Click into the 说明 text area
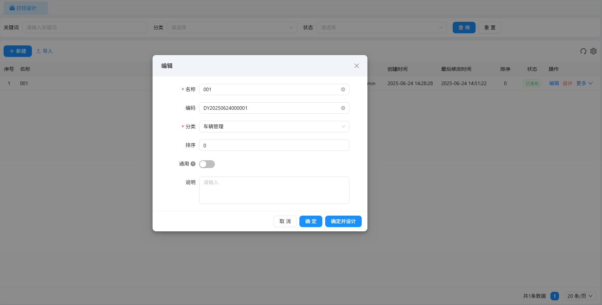 274,190
